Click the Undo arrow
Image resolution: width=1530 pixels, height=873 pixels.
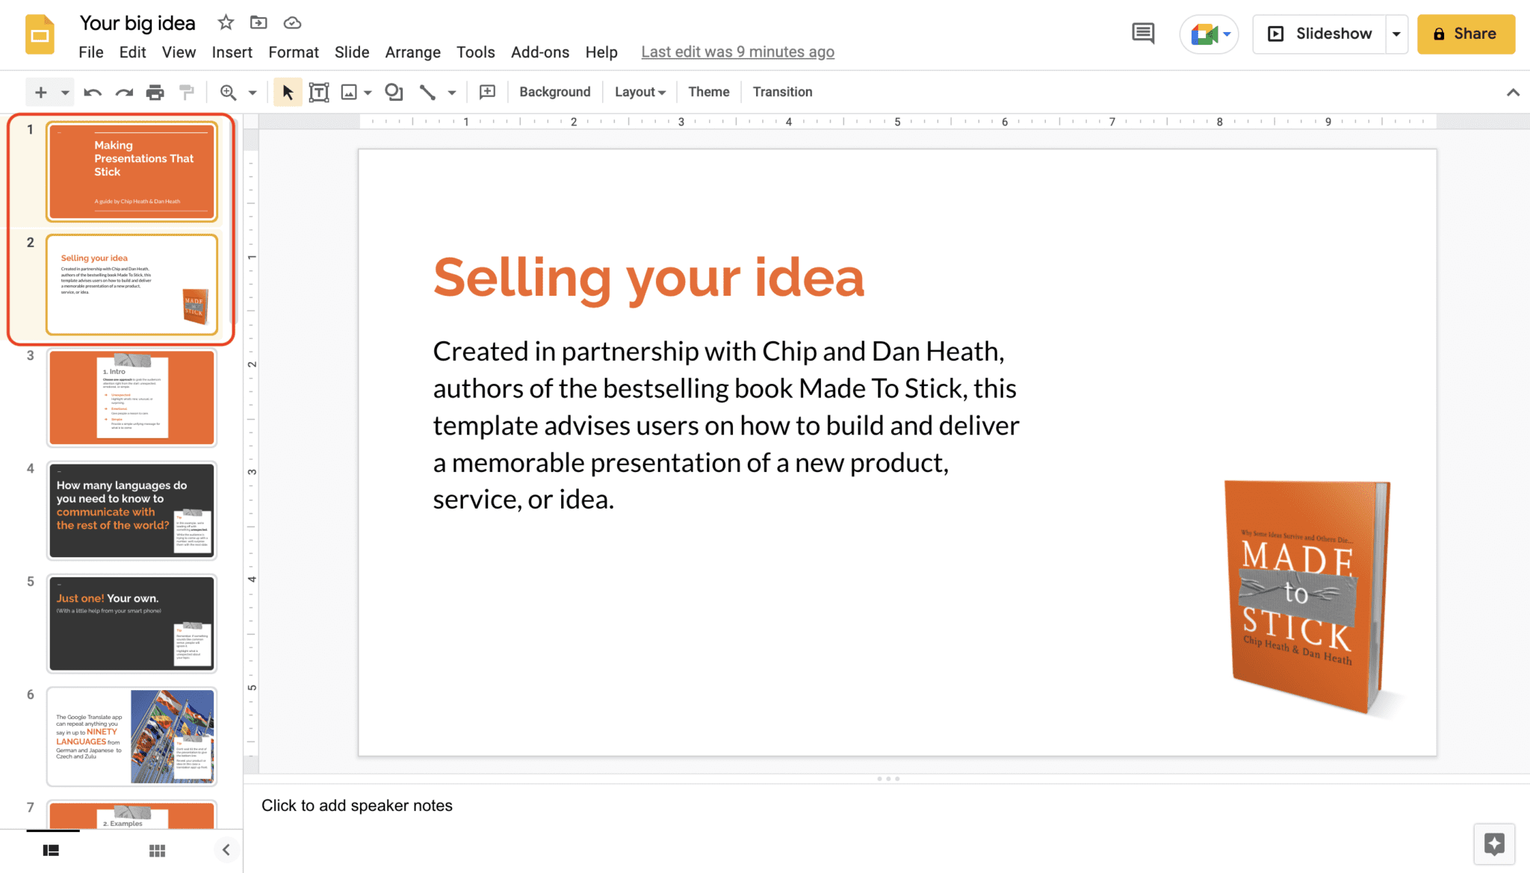point(93,92)
